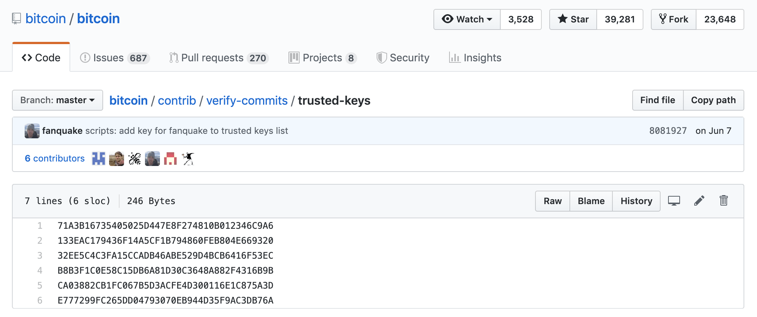Open the file History
Viewport: 757px width, 317px height.
(x=636, y=201)
